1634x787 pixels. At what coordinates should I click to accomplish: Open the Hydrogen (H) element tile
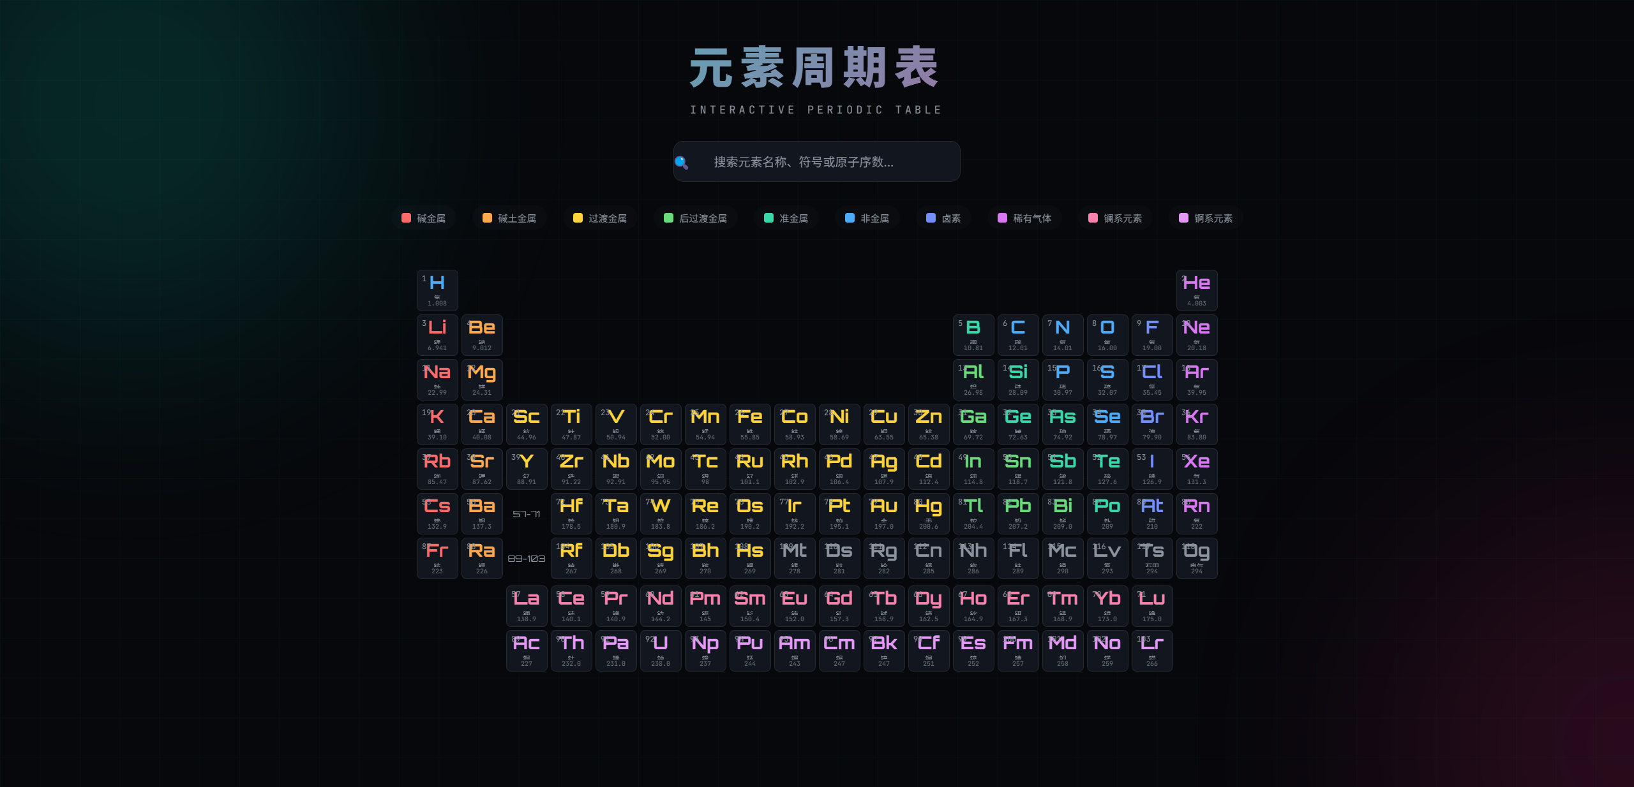[437, 290]
